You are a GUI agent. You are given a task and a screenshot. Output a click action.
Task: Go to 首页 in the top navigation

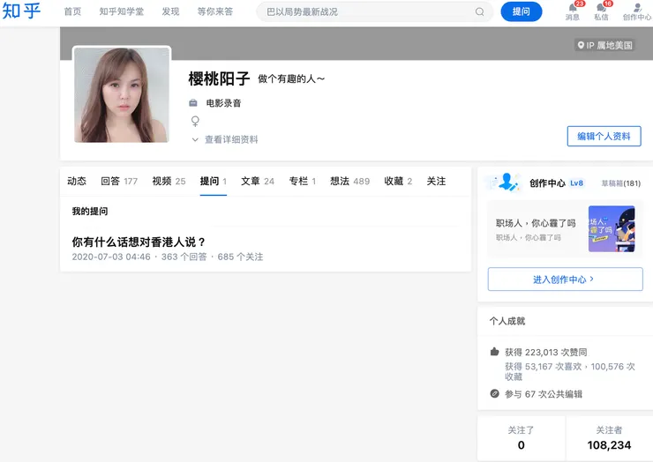click(72, 11)
